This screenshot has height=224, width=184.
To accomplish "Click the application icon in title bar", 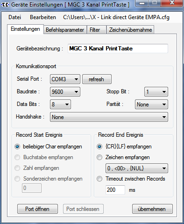I will tap(5, 5).
